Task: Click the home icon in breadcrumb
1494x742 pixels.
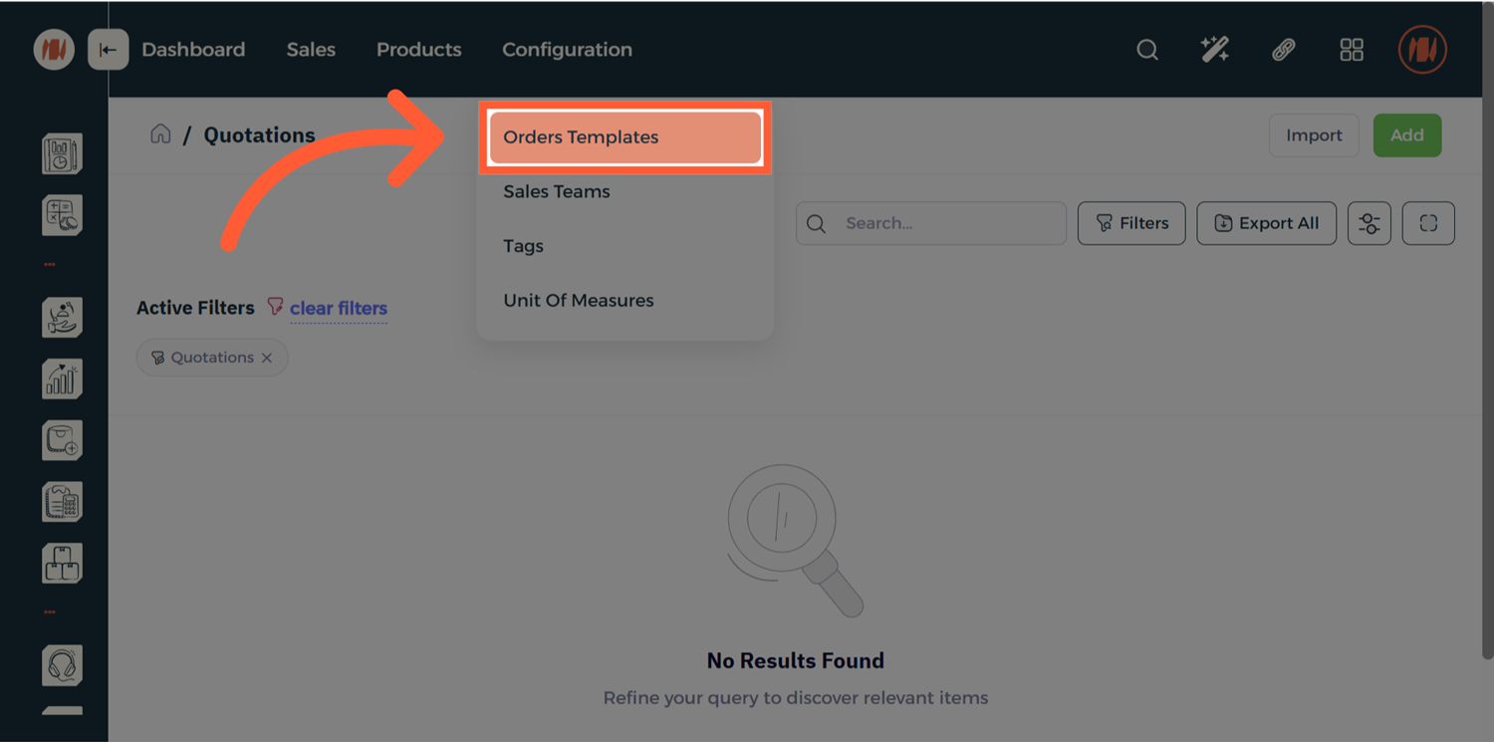Action: click(160, 134)
